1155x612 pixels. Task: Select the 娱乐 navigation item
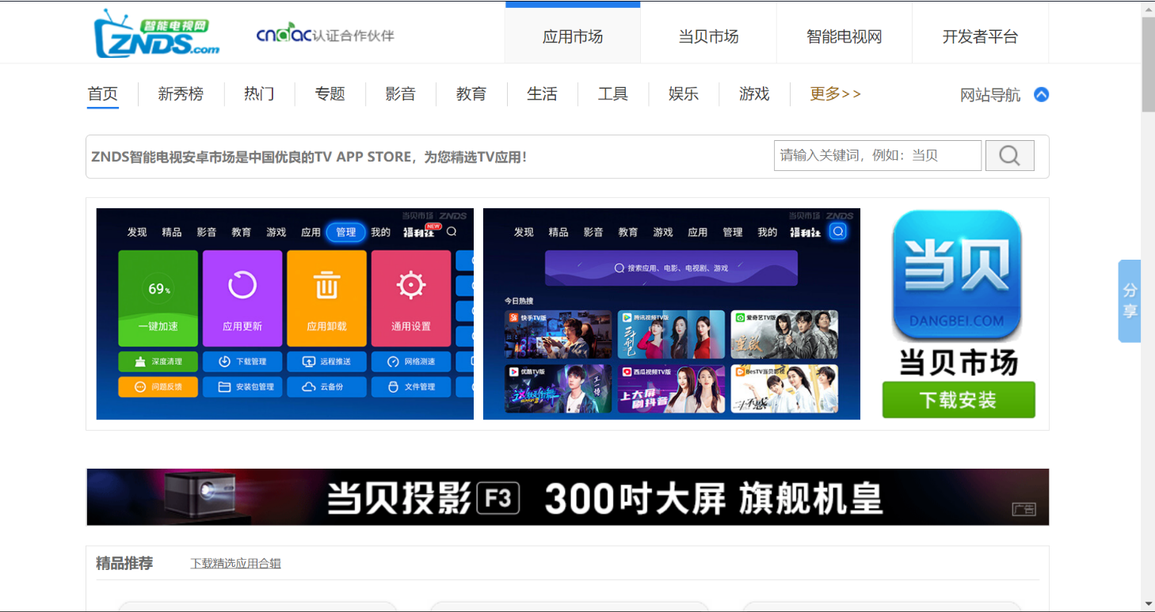click(684, 94)
